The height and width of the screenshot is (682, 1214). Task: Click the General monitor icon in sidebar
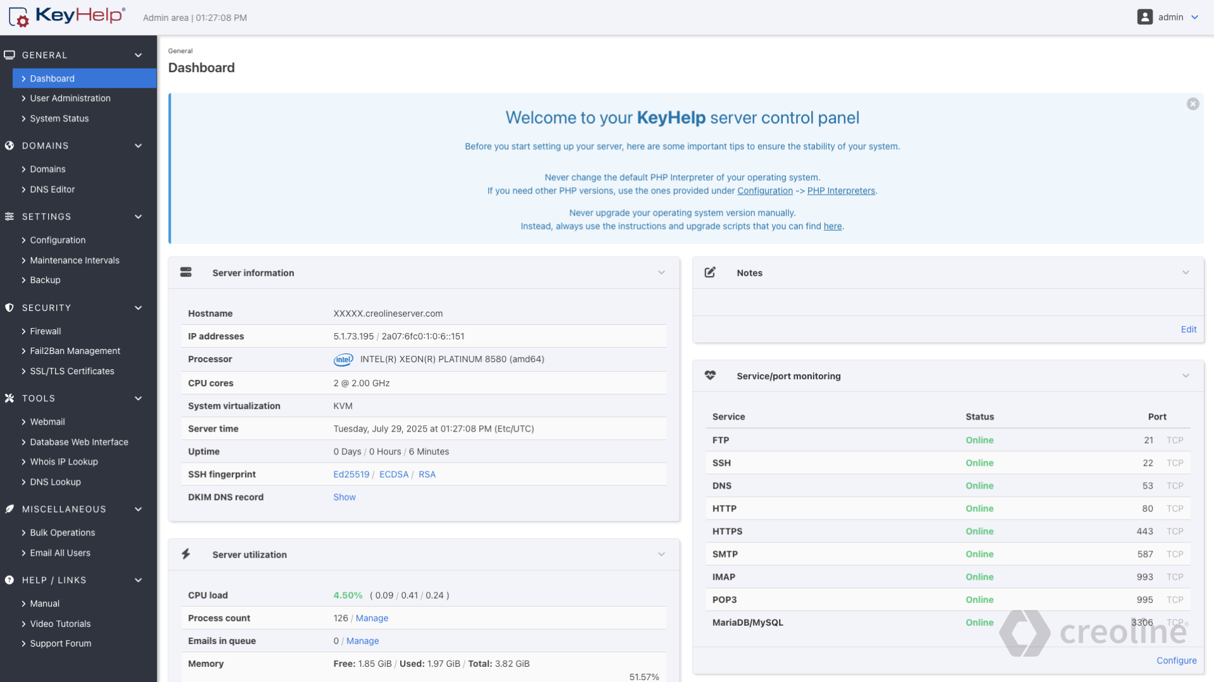pyautogui.click(x=9, y=55)
